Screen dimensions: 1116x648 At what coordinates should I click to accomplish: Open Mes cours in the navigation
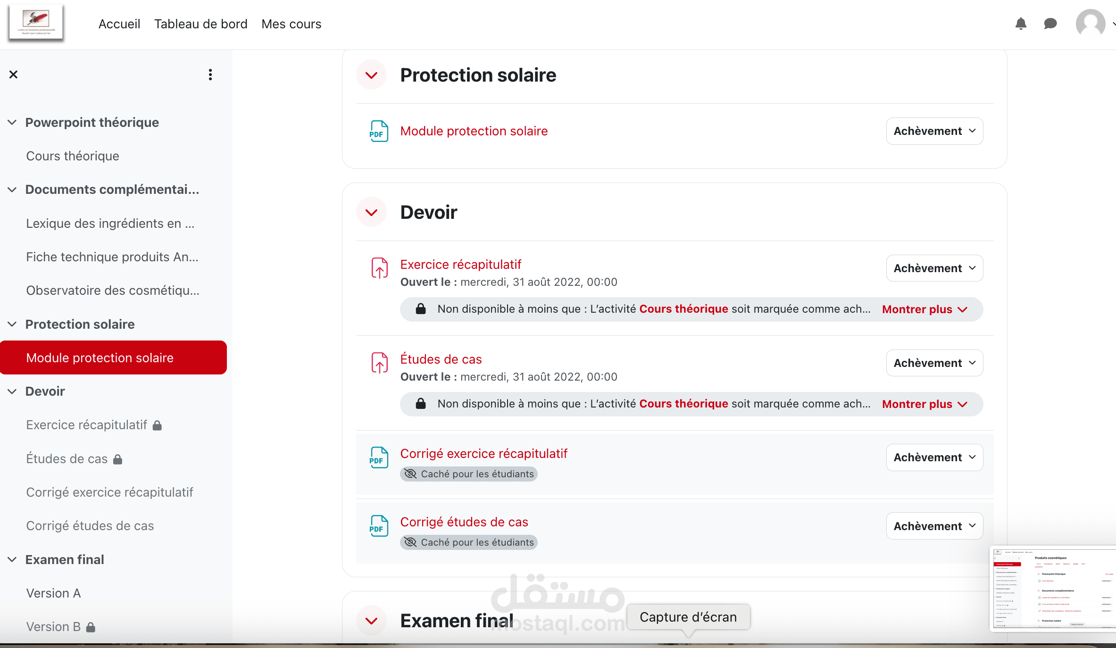[x=291, y=24]
